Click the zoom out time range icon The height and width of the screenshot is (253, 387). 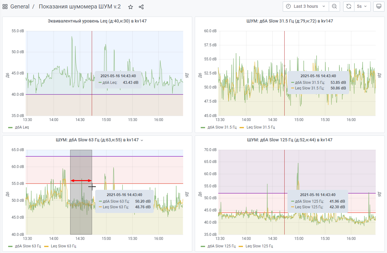(334, 6)
